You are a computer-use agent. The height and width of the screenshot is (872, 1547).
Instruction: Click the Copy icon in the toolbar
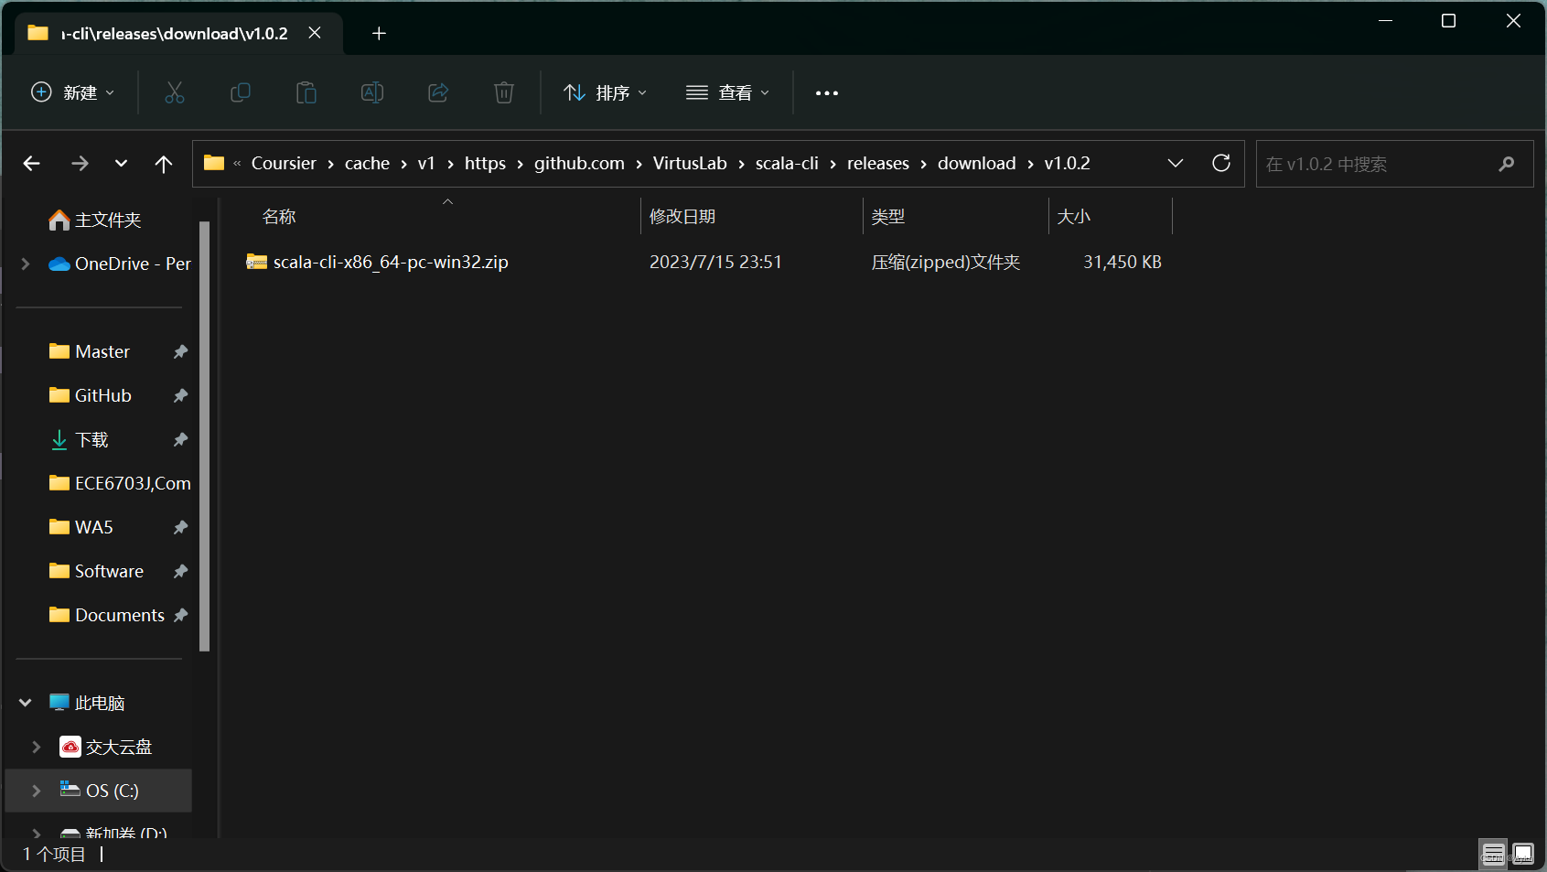[x=241, y=92]
